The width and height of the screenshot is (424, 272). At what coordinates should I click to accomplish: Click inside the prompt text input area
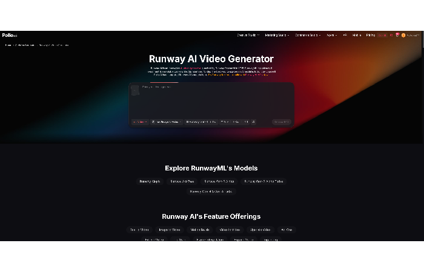tap(216, 101)
